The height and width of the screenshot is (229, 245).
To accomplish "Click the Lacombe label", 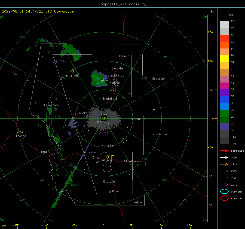I will 118,68.
